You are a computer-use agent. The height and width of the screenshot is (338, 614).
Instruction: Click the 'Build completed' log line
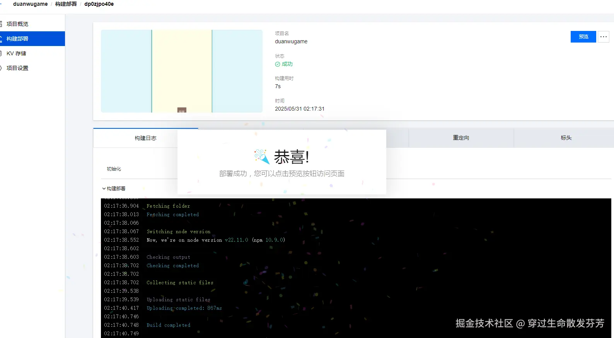pos(169,325)
